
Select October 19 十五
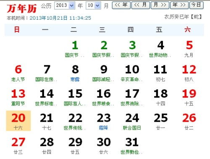point(189,97)
